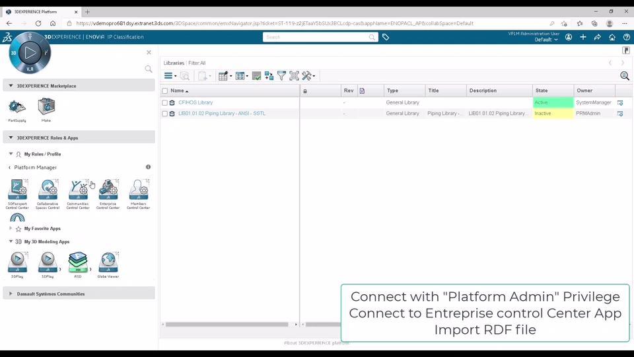Select the 3DEXPERIENCE Platform browser tab
This screenshot has width=634, height=357.
(x=40, y=12)
